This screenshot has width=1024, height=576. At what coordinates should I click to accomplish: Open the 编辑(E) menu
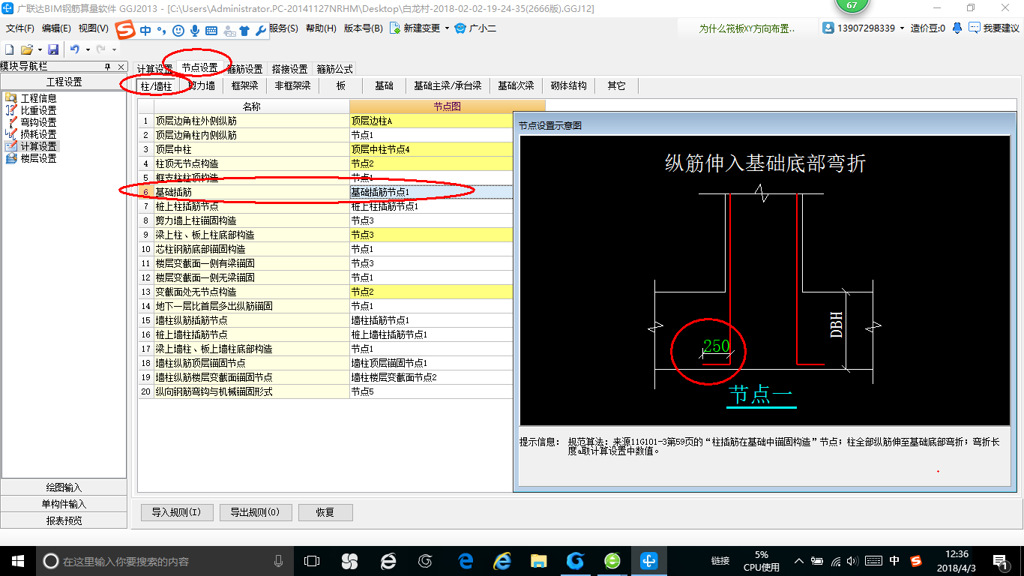pos(57,28)
